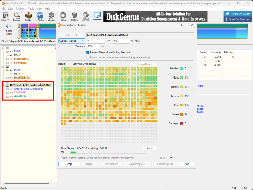Click the pink EXT4 partition block in disk map
This screenshot has height=190, width=253.
point(32,31)
